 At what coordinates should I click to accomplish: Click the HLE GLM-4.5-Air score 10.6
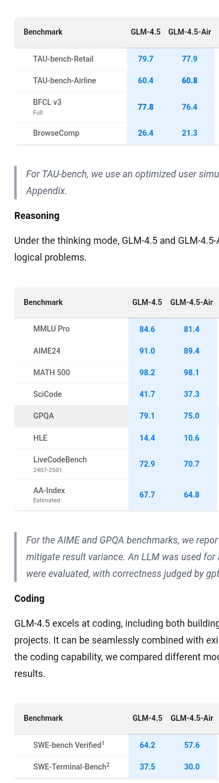click(x=191, y=438)
